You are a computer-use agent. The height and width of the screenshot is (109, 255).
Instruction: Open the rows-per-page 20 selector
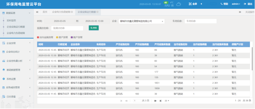tap(167, 101)
